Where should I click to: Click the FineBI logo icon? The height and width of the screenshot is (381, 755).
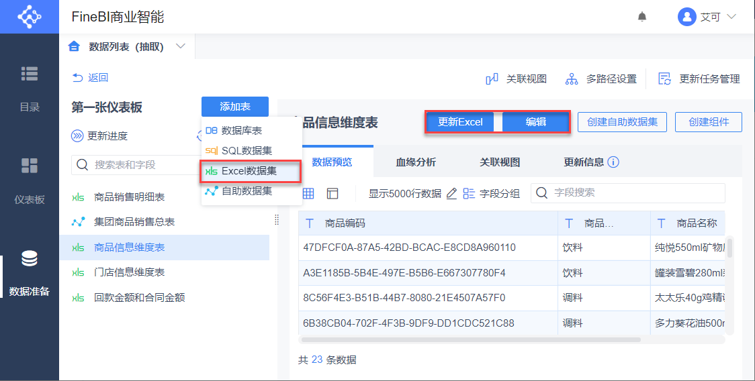[x=30, y=16]
